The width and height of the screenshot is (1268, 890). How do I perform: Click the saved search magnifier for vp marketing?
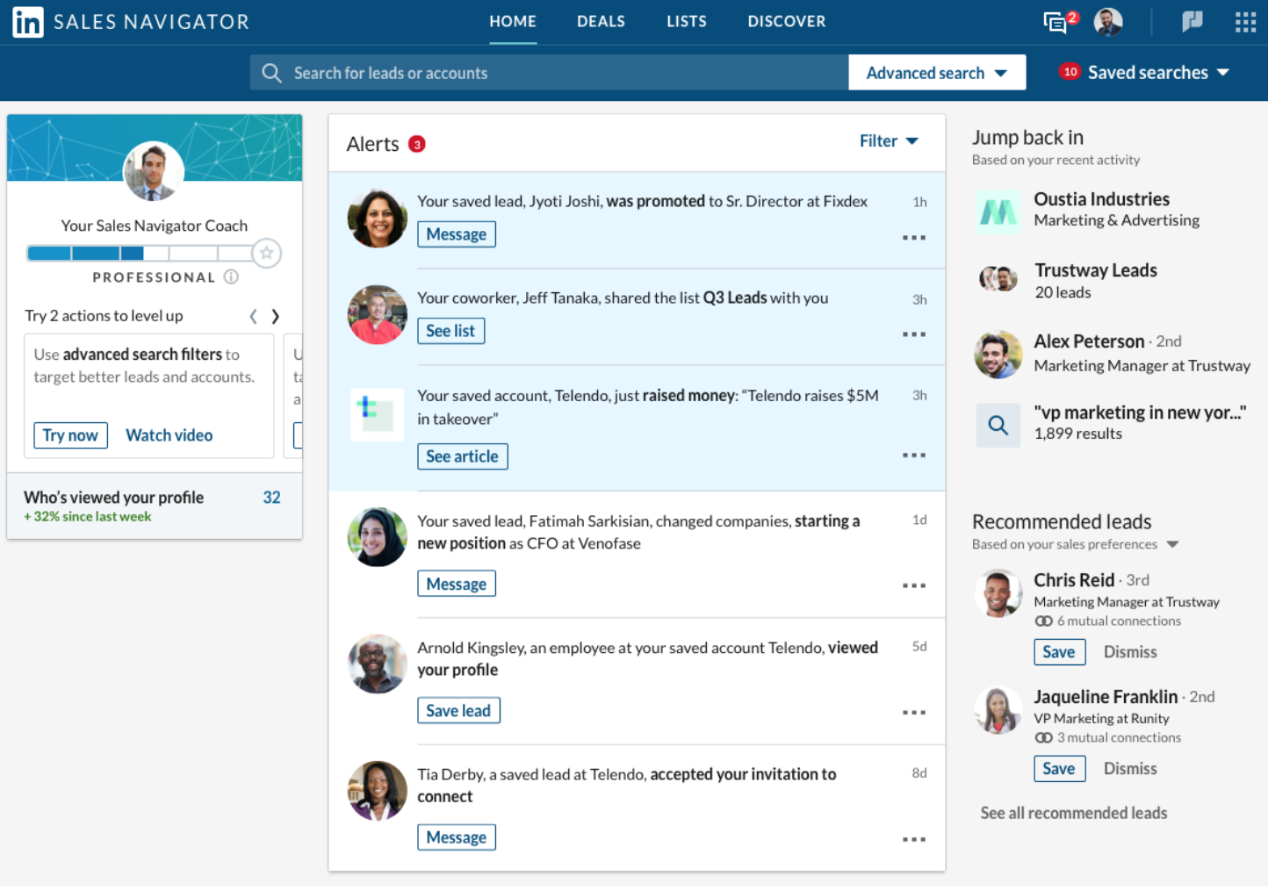(998, 425)
